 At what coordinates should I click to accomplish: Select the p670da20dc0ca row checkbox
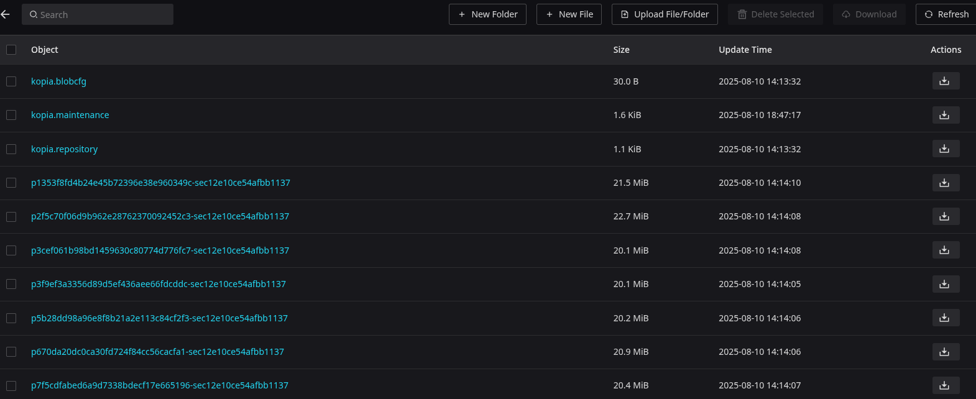(11, 352)
